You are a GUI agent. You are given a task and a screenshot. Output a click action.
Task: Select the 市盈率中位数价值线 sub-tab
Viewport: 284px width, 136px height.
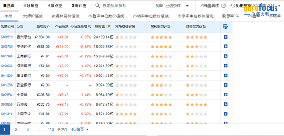pos(106,16)
